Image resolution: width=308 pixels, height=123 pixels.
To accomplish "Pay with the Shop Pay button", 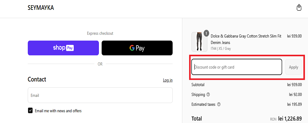I will pos(63,48).
